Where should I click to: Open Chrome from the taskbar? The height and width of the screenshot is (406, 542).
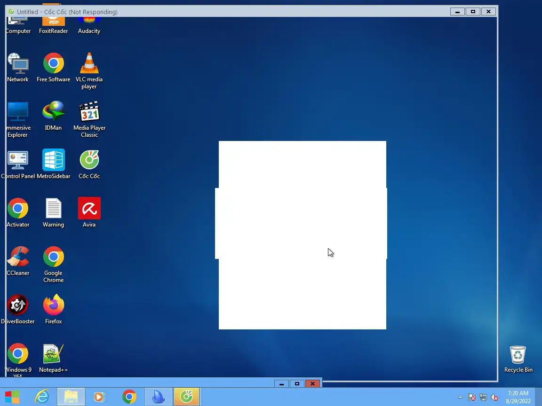pyautogui.click(x=129, y=397)
